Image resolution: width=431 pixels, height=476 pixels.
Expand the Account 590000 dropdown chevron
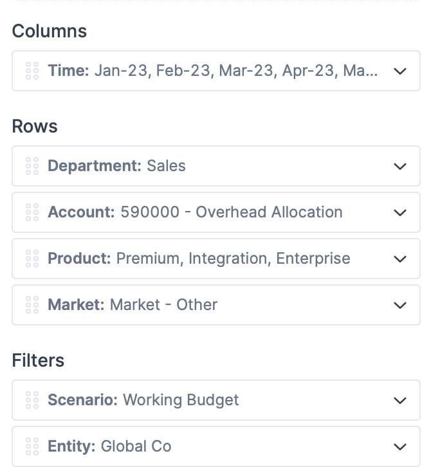coord(400,212)
